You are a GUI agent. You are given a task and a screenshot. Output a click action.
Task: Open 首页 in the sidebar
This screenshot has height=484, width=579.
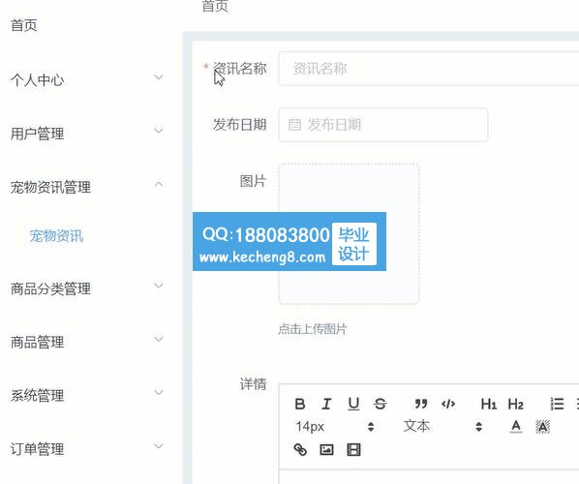23,25
